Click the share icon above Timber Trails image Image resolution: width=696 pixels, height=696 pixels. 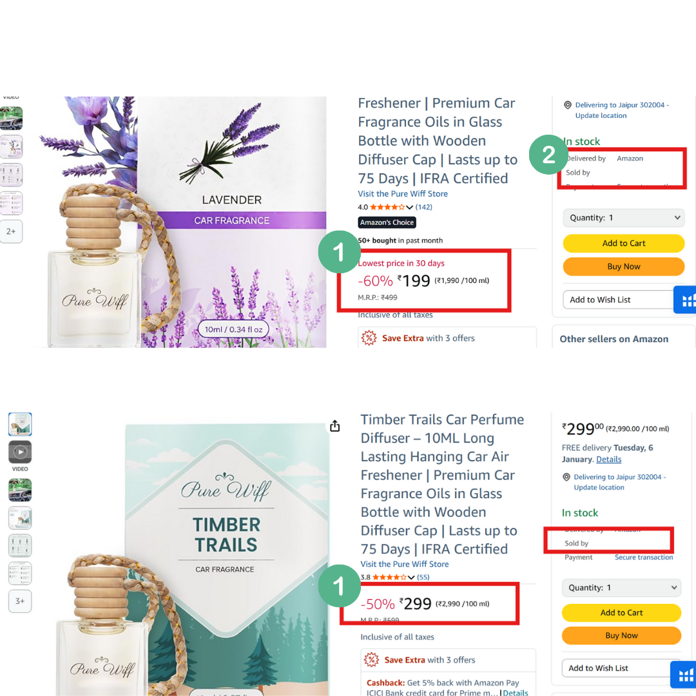[x=334, y=426]
